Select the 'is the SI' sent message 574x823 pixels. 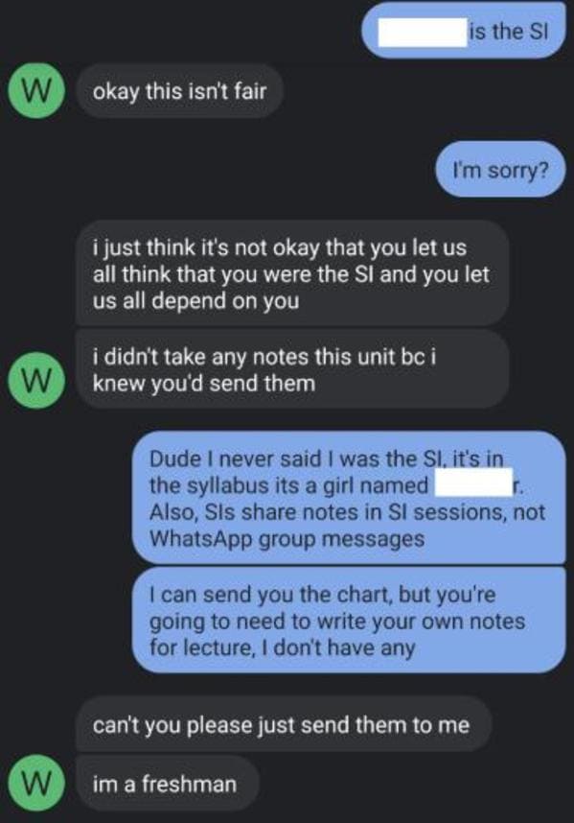click(464, 31)
